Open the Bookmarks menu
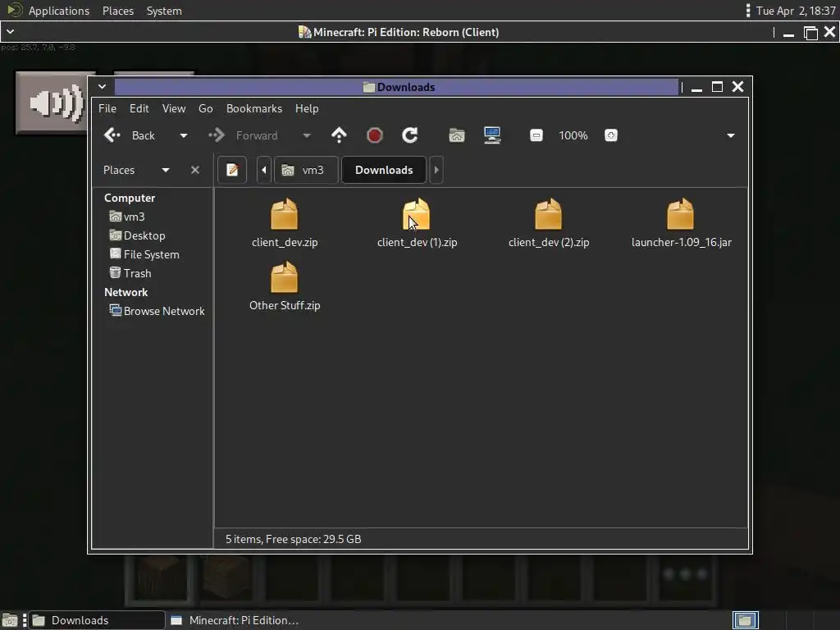 [254, 108]
